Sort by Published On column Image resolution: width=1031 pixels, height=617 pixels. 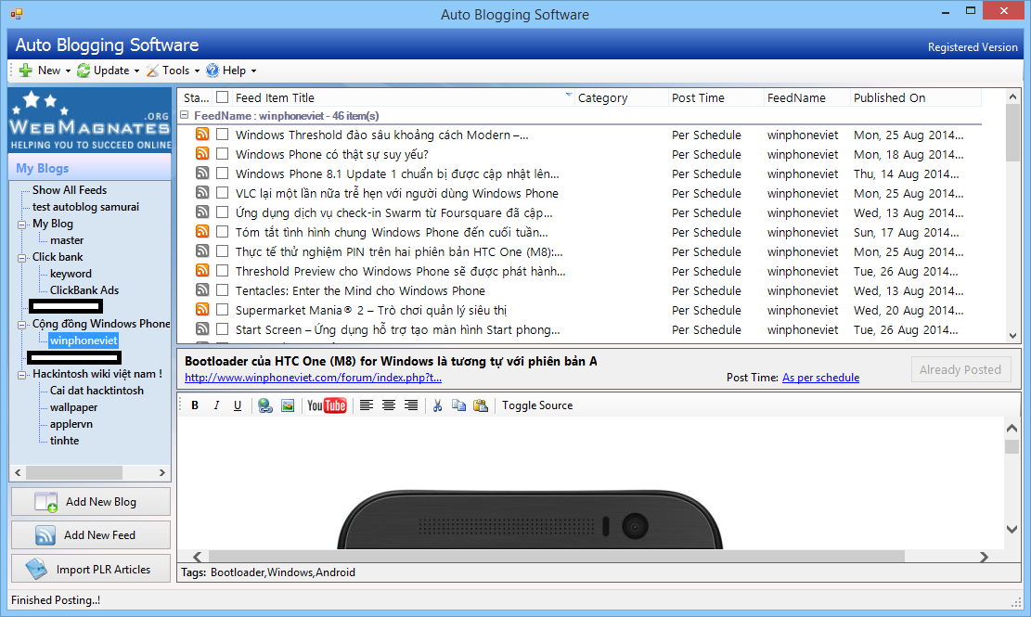915,97
